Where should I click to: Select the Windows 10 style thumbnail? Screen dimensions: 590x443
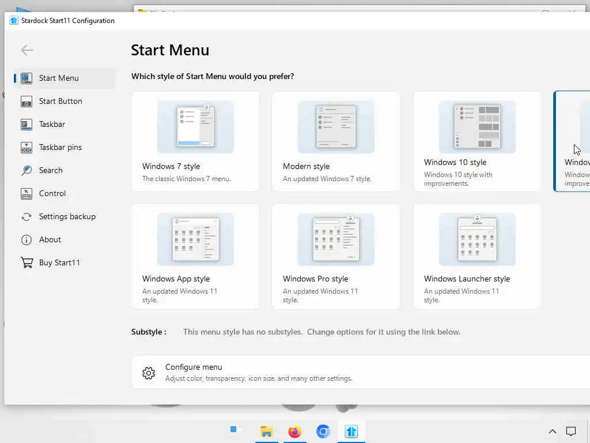click(477, 126)
